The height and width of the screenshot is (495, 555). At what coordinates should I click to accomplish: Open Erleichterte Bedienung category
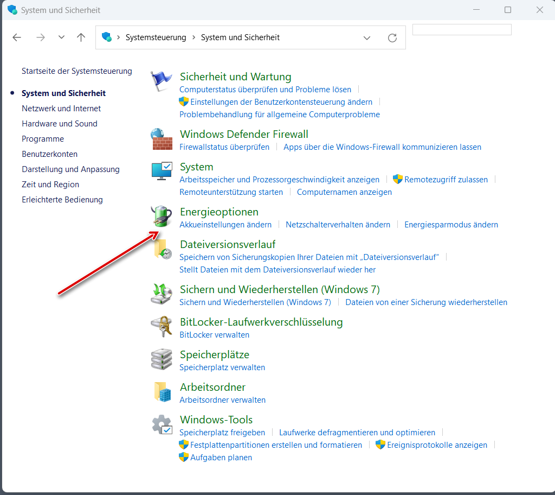[x=62, y=200]
